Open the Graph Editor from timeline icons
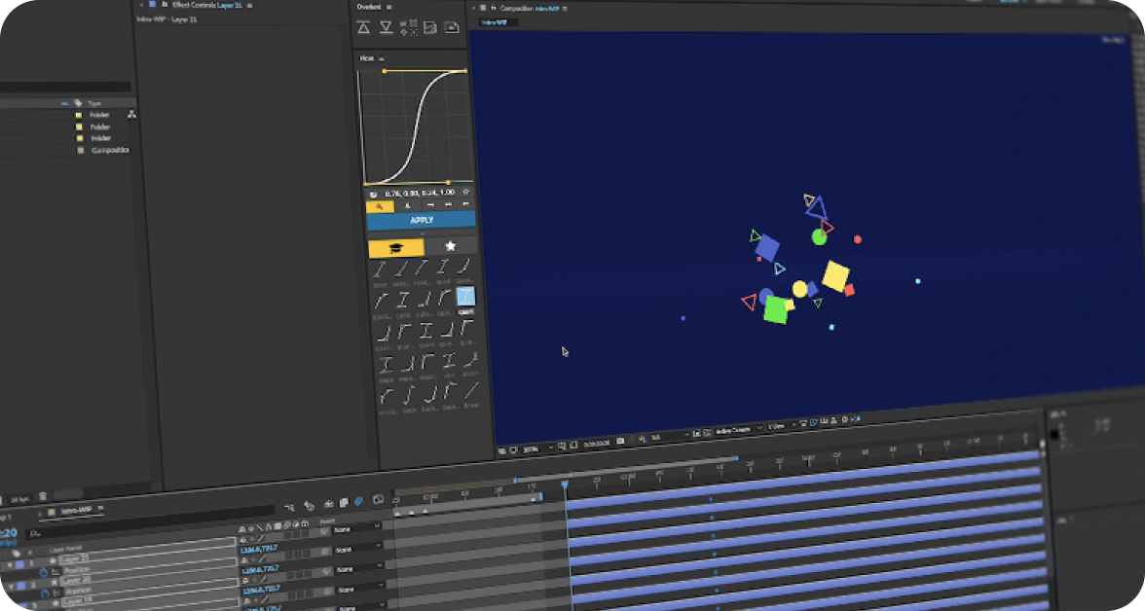The image size is (1145, 611). (378, 499)
